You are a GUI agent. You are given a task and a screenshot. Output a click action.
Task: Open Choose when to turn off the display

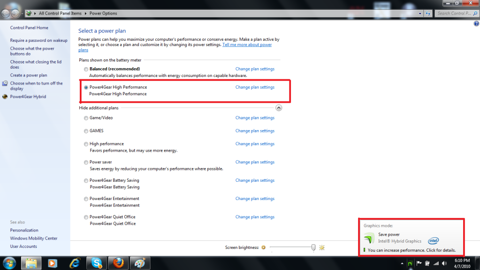(36, 86)
